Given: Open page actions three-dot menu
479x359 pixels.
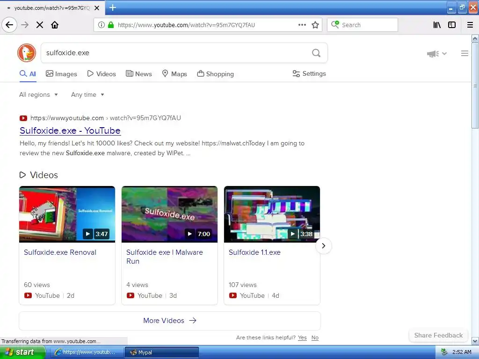Looking at the screenshot, I should point(302,25).
